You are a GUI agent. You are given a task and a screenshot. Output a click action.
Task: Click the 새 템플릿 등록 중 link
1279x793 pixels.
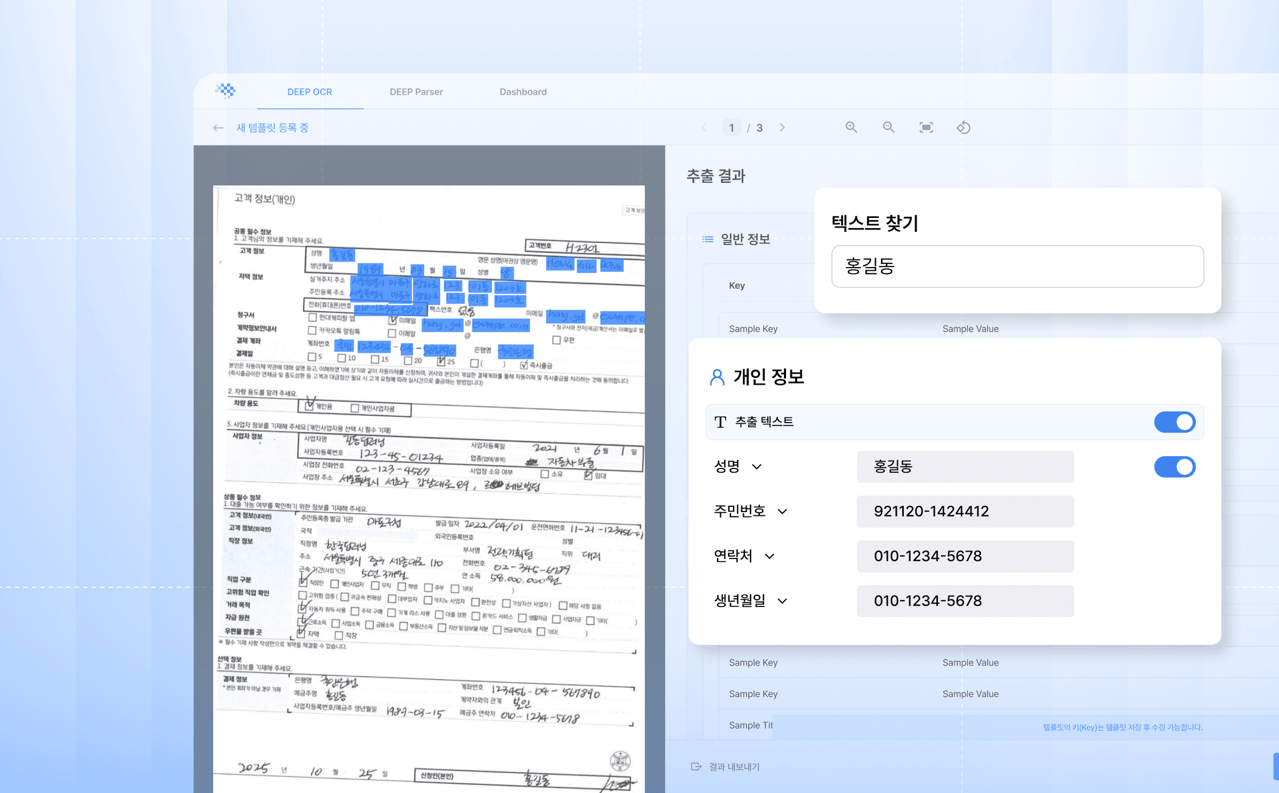tap(272, 128)
